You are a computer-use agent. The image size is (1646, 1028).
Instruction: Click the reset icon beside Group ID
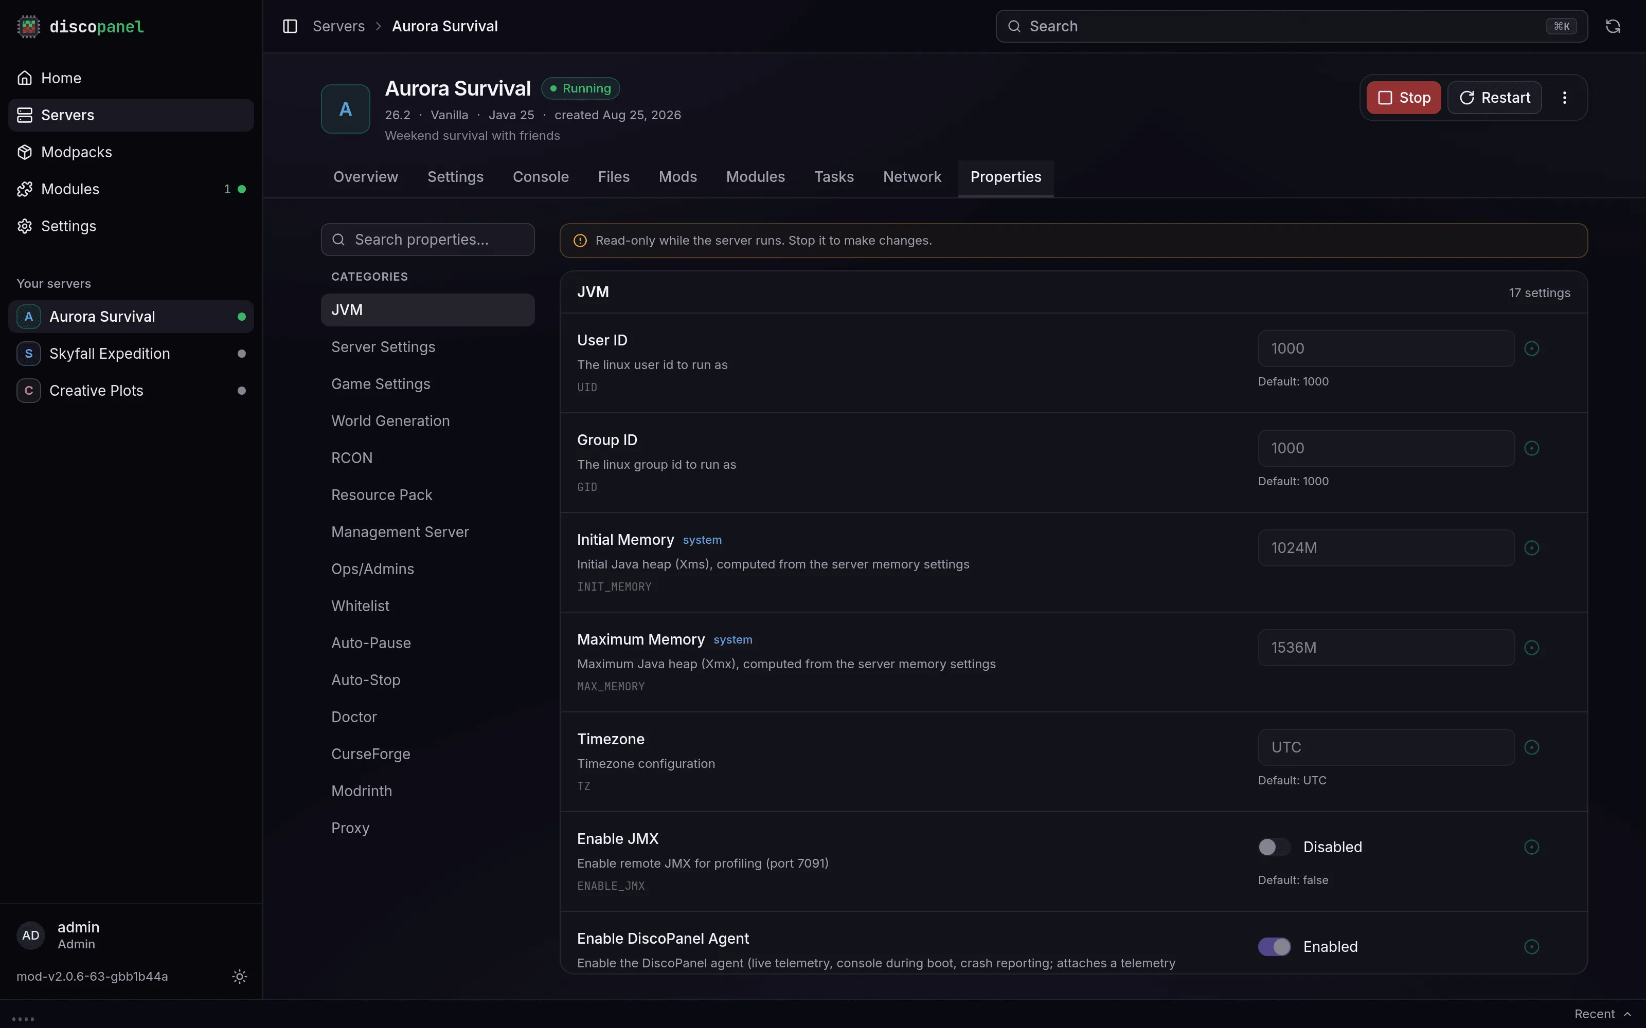[x=1532, y=449]
